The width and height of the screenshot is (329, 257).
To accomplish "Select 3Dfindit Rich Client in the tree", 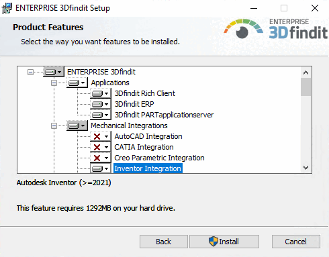I will coord(144,93).
